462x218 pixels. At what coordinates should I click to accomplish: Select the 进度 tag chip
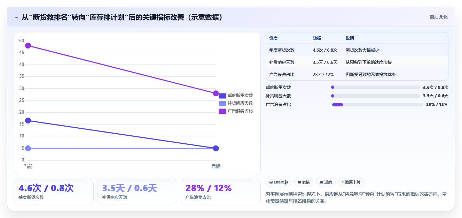[326, 182]
